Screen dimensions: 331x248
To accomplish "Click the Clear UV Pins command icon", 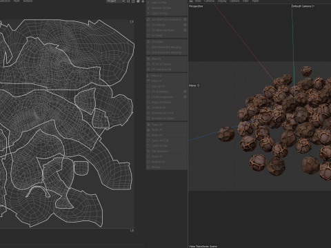I will tap(148, 13).
